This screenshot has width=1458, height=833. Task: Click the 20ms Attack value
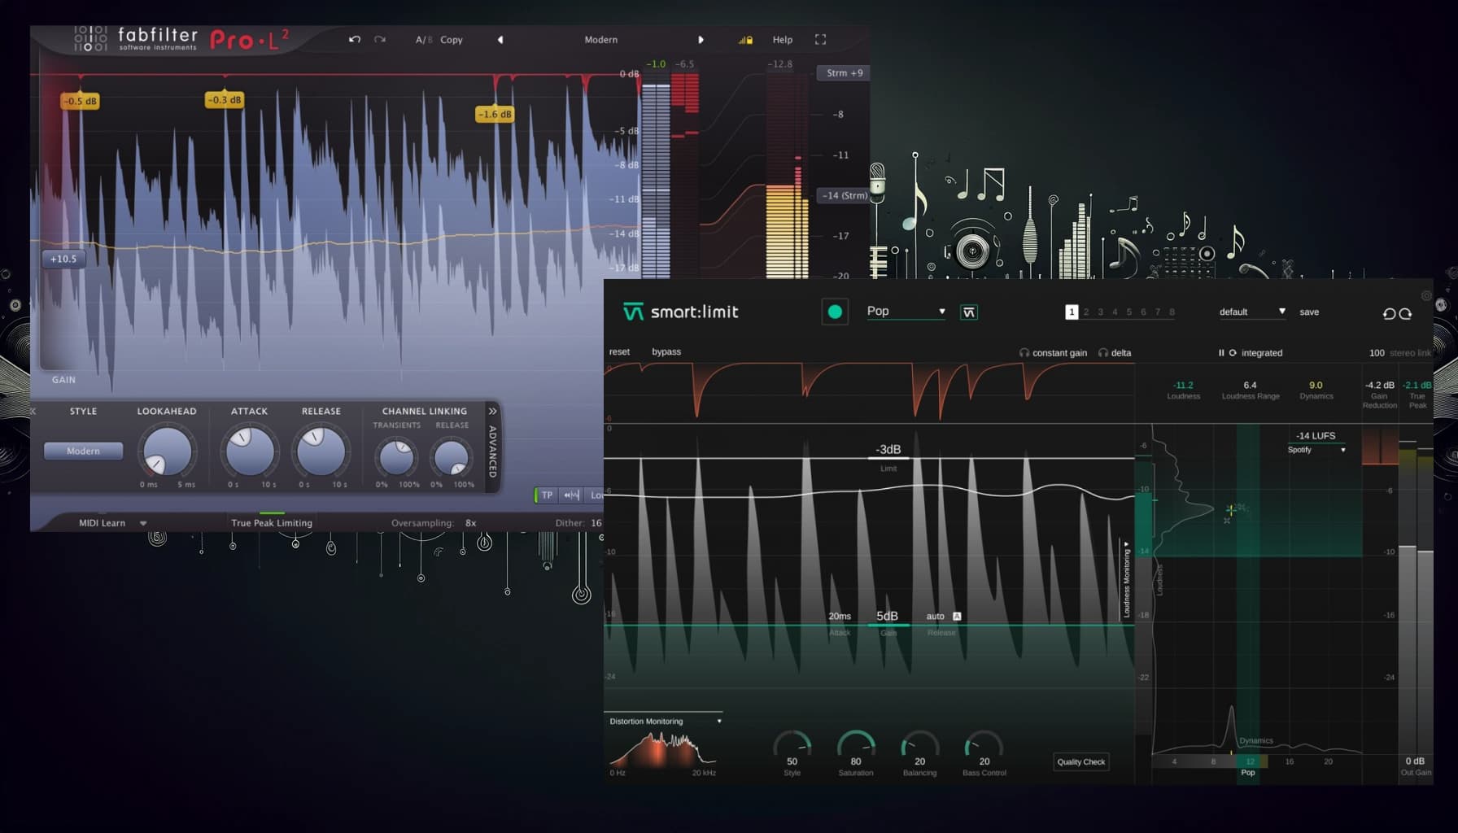[x=840, y=616]
